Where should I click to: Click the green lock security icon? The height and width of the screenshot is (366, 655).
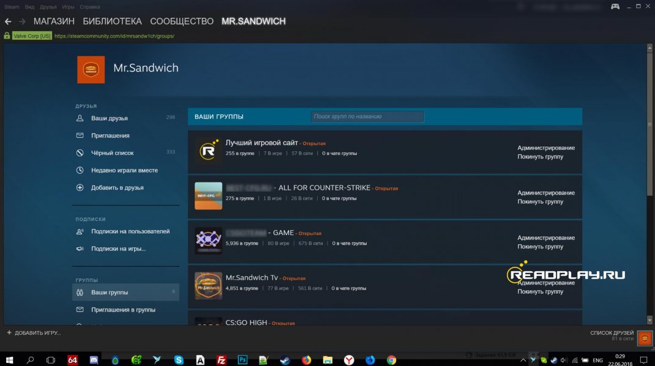point(7,35)
